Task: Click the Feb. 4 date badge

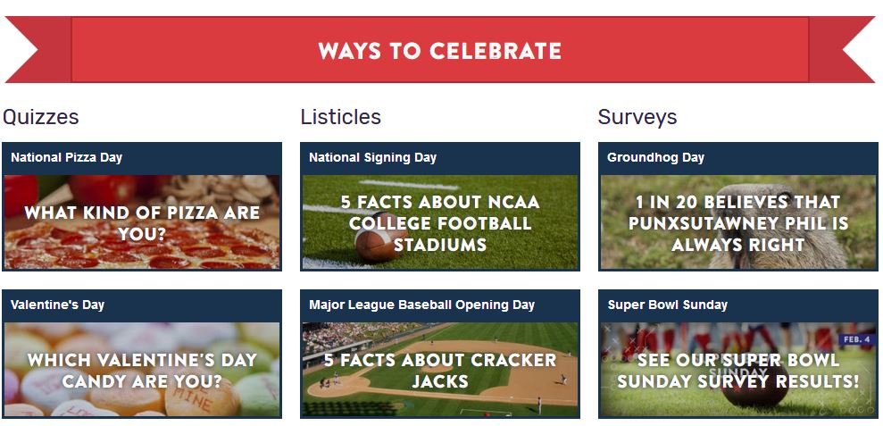Action: click(854, 339)
